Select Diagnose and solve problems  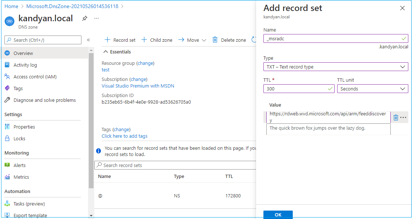coord(45,100)
